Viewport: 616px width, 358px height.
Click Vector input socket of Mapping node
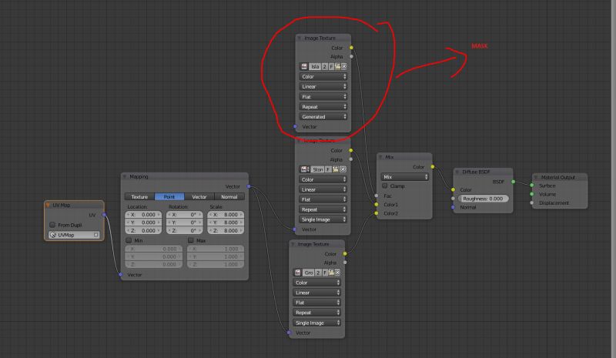(x=121, y=275)
